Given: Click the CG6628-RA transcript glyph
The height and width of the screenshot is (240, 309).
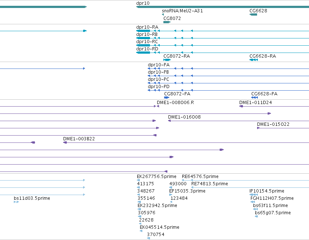Looking at the screenshot, I should click(253, 60).
